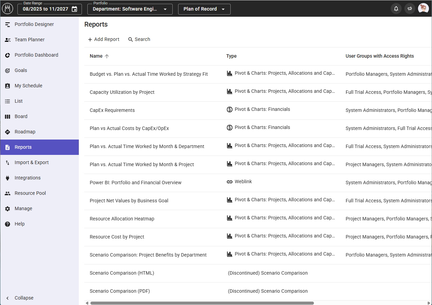Open Portfolio Designer from sidebar
The image size is (432, 305).
click(34, 24)
